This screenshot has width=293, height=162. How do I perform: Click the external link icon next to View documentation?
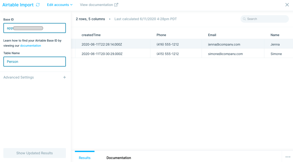point(116,5)
